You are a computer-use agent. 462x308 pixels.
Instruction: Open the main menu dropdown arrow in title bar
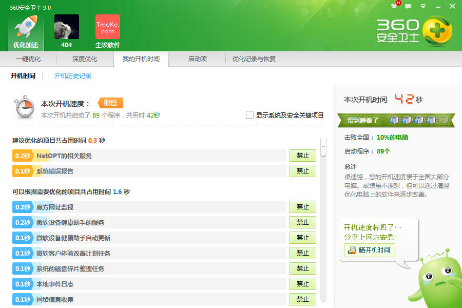[x=423, y=6]
